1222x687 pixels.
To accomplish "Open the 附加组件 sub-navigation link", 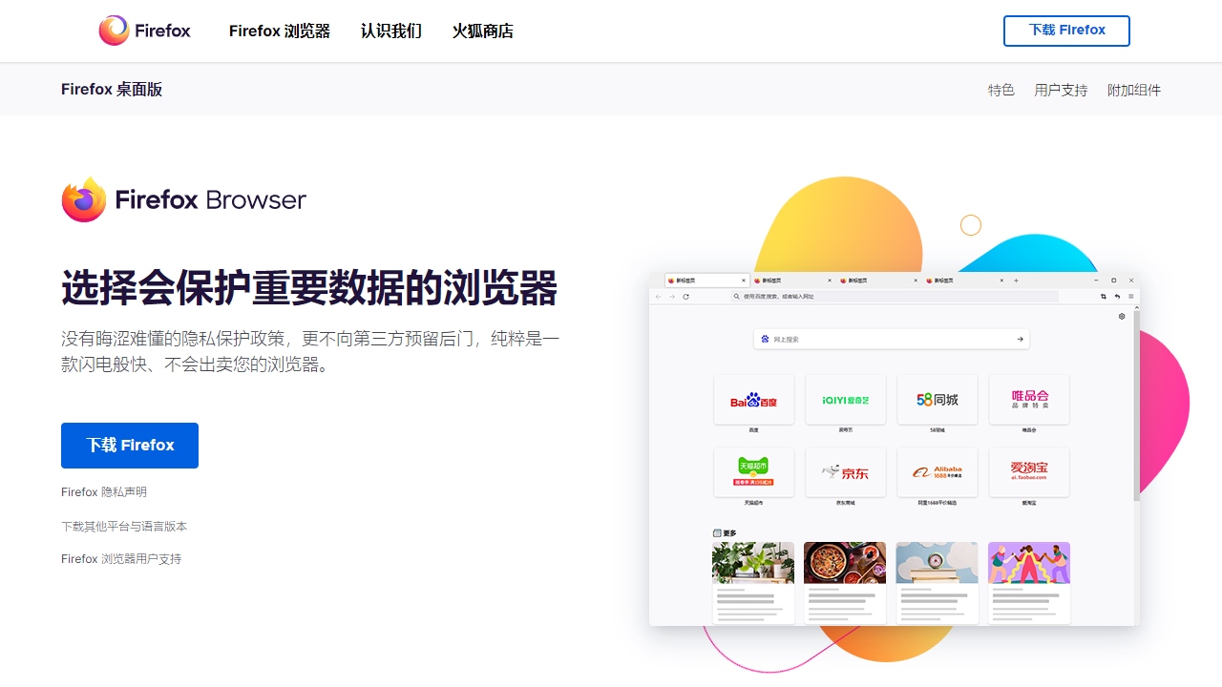I will (1134, 90).
